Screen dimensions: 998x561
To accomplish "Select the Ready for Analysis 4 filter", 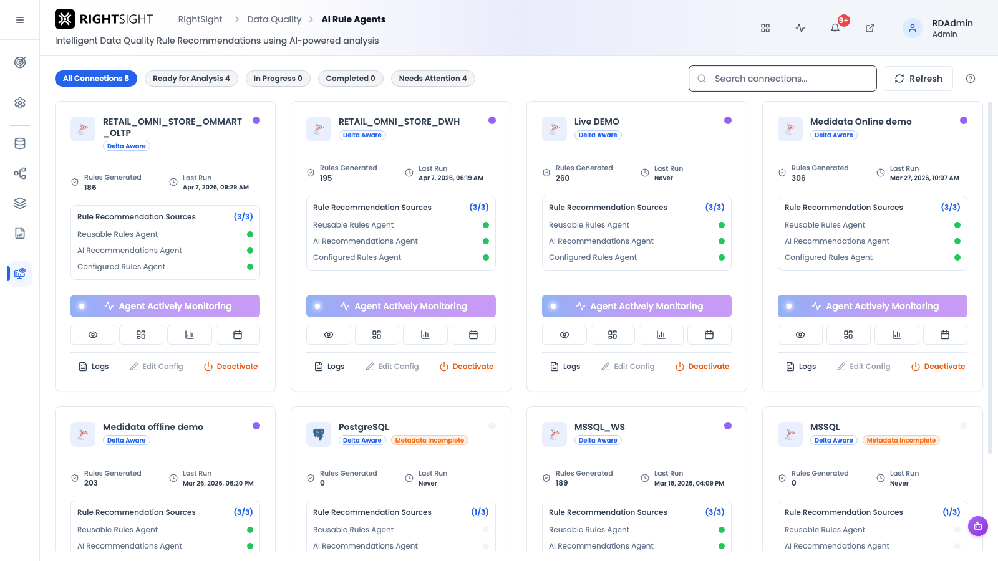I will click(191, 79).
